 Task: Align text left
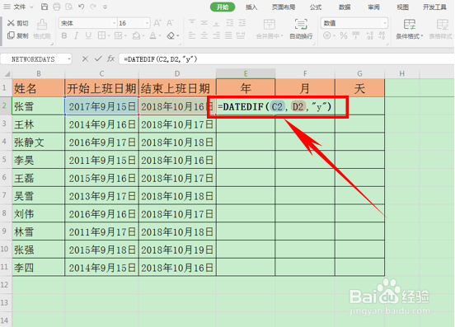click(192, 35)
